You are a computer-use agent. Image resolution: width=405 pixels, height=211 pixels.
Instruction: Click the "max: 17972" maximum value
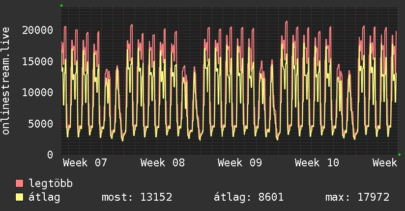pyautogui.click(x=357, y=198)
